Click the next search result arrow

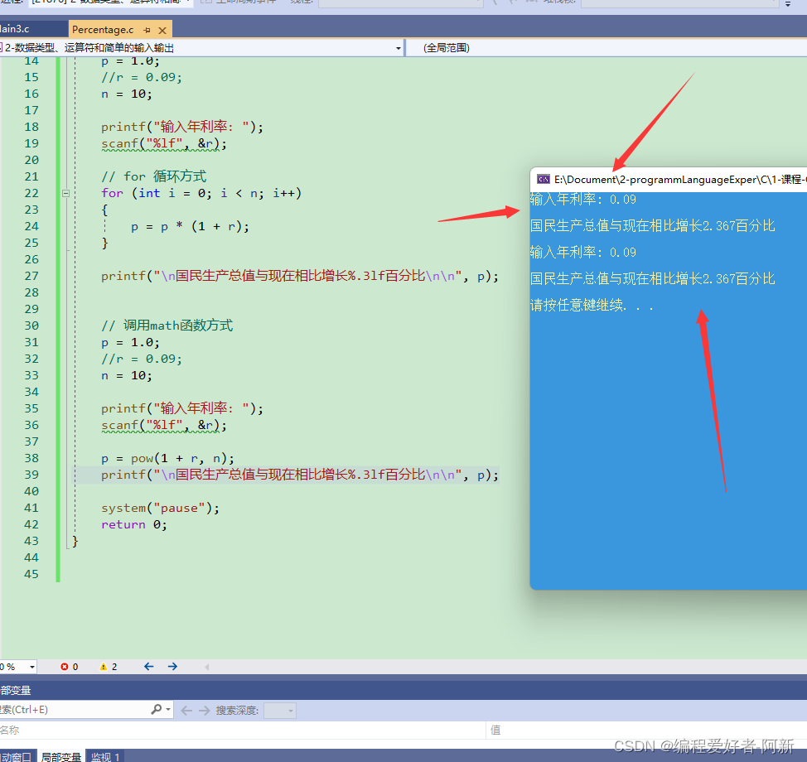(205, 711)
